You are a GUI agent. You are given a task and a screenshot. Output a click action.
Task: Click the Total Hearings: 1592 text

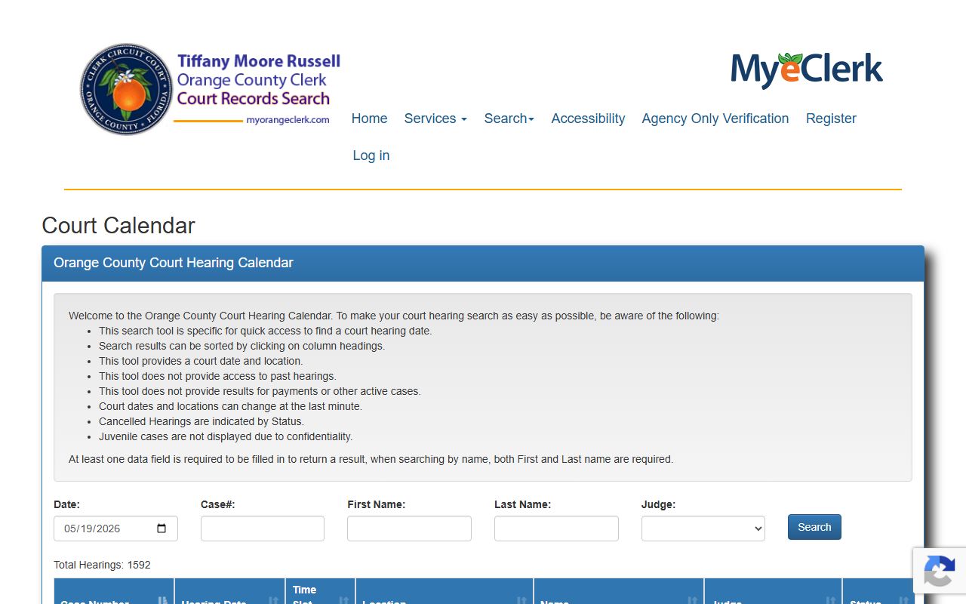click(x=102, y=565)
